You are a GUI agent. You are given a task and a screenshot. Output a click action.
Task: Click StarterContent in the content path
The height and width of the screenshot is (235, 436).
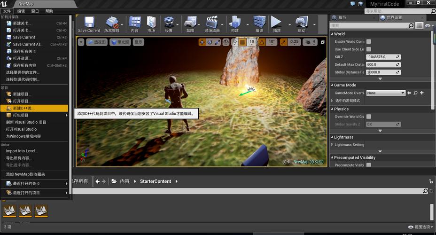coord(156,181)
